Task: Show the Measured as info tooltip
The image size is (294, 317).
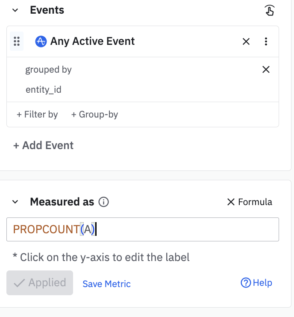Action: [x=103, y=202]
